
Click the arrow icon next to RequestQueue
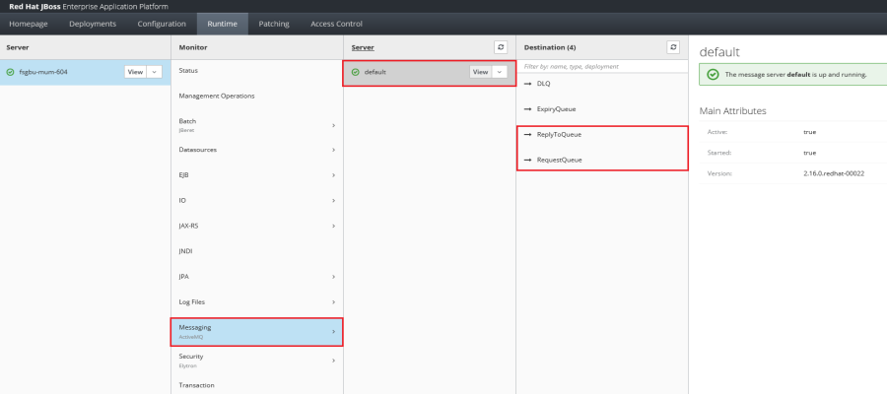click(528, 160)
